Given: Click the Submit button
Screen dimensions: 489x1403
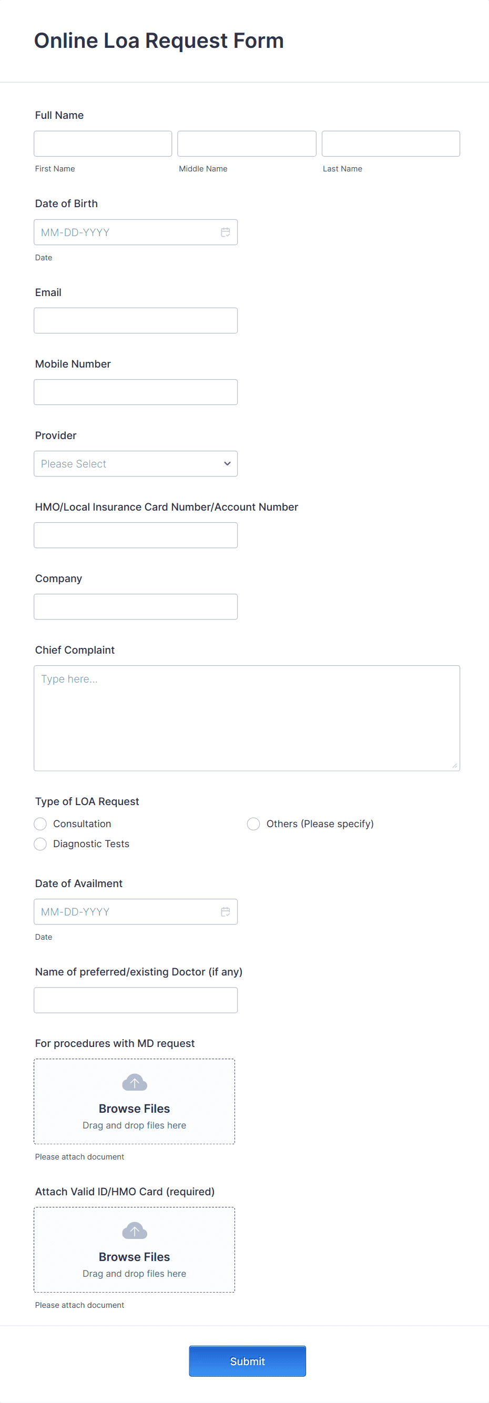Looking at the screenshot, I should point(247,1361).
